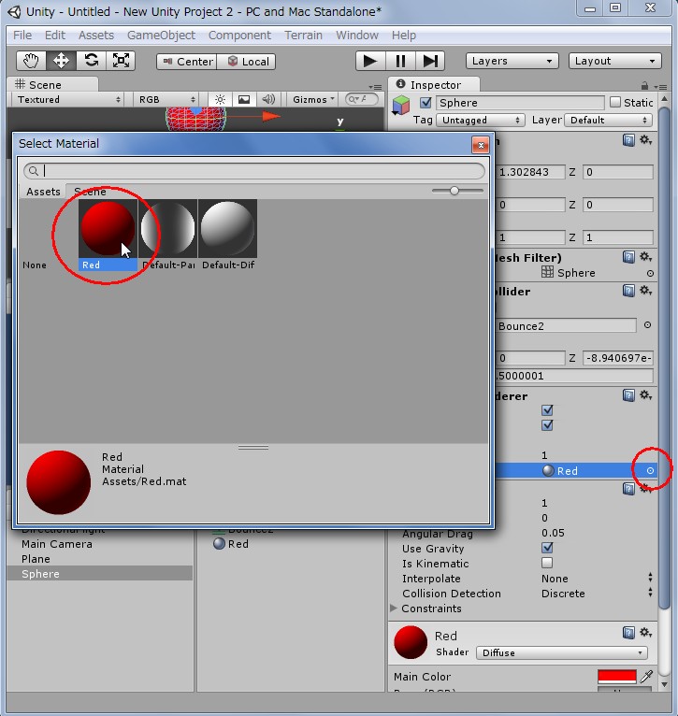This screenshot has width=678, height=716.
Task: Close the Select Material dialog
Action: click(480, 145)
